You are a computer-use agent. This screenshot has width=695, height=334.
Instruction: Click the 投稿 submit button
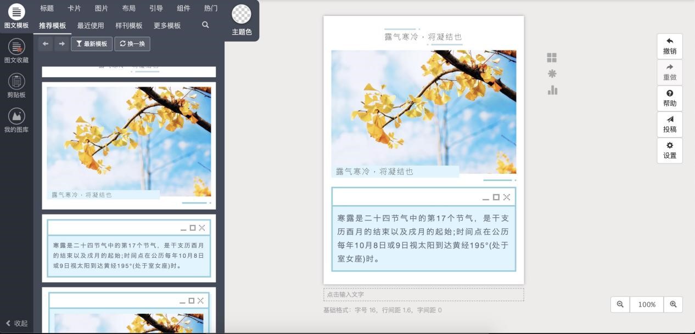tap(670, 124)
